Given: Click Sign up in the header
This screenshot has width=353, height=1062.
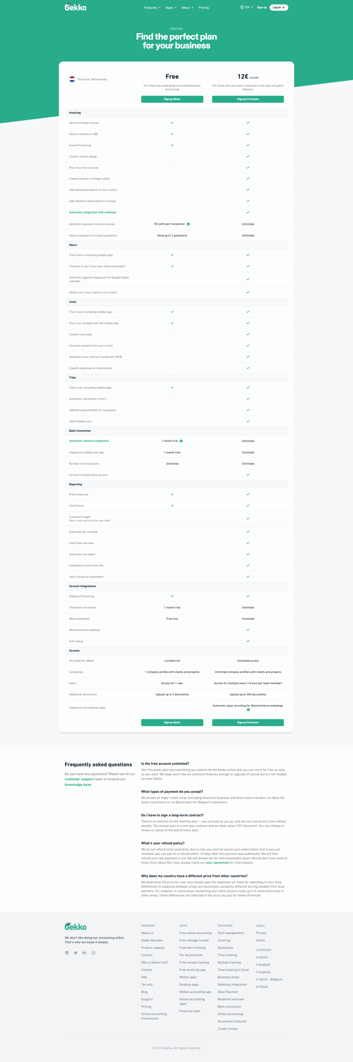Looking at the screenshot, I should 261,7.
